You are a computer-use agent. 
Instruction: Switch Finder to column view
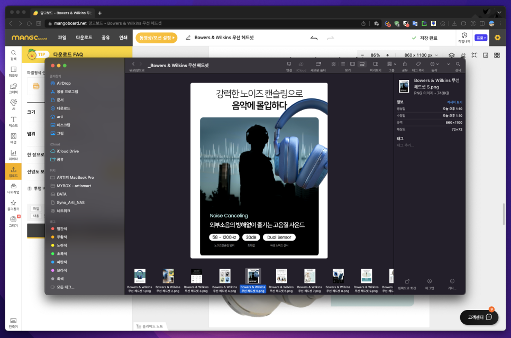click(352, 64)
